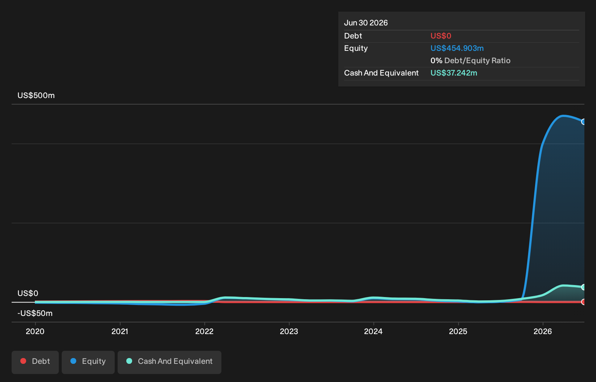Click the US$500m y-axis label
Viewport: 596px width, 382px height.
click(x=36, y=95)
